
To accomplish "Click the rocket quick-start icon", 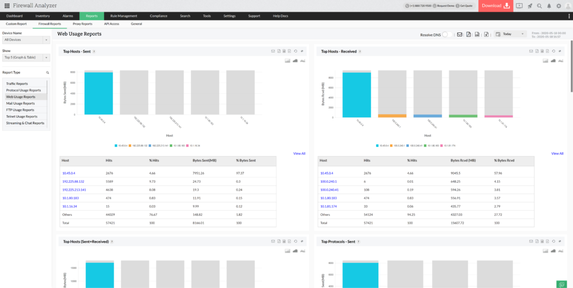I will point(529,6).
